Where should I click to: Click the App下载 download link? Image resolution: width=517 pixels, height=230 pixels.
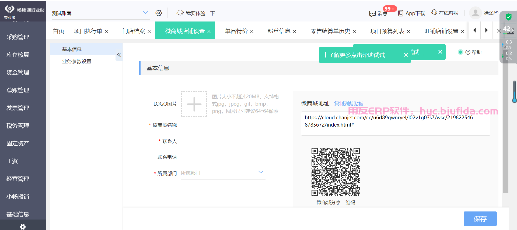coord(411,13)
